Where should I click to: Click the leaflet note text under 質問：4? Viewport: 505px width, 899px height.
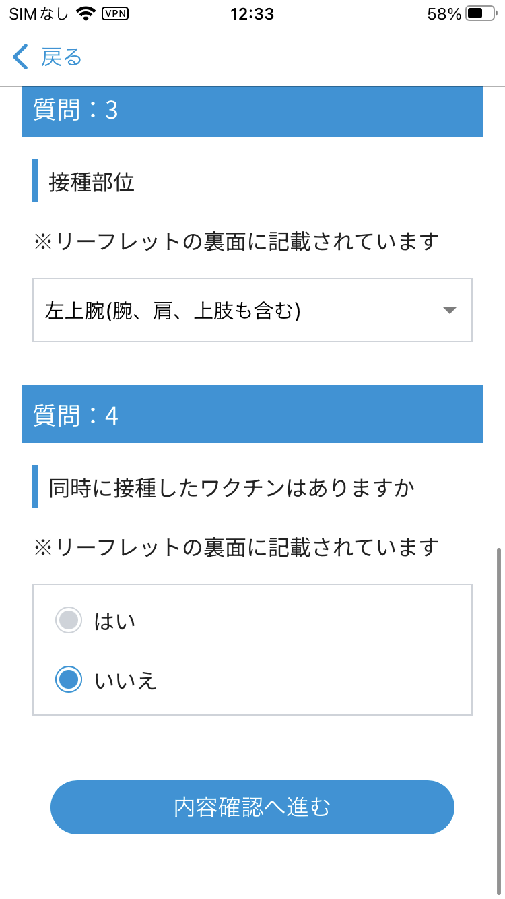(x=236, y=546)
